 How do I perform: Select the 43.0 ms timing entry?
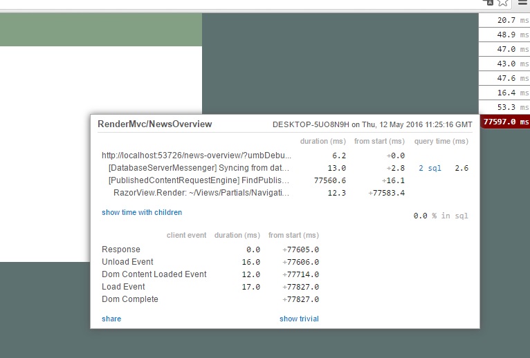click(x=506, y=64)
